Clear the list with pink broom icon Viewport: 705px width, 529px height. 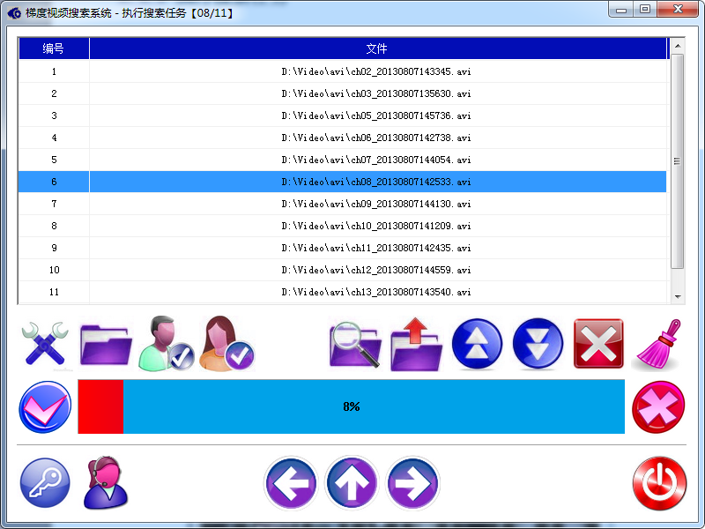click(x=659, y=344)
